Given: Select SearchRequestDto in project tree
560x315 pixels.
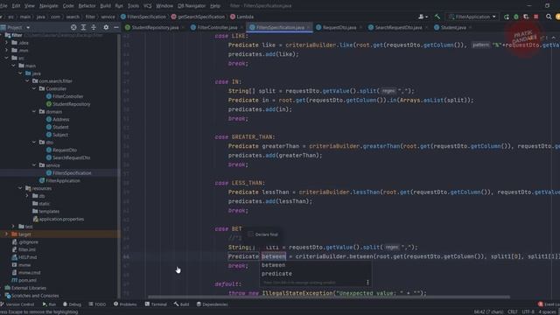Looking at the screenshot, I should (71, 157).
